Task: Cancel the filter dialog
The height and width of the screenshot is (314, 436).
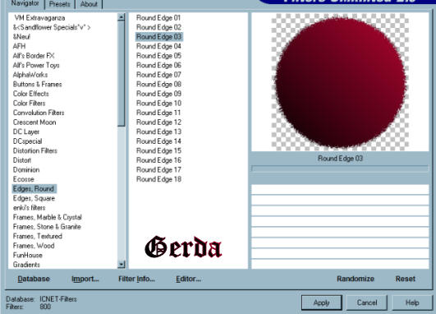Action: (x=367, y=302)
